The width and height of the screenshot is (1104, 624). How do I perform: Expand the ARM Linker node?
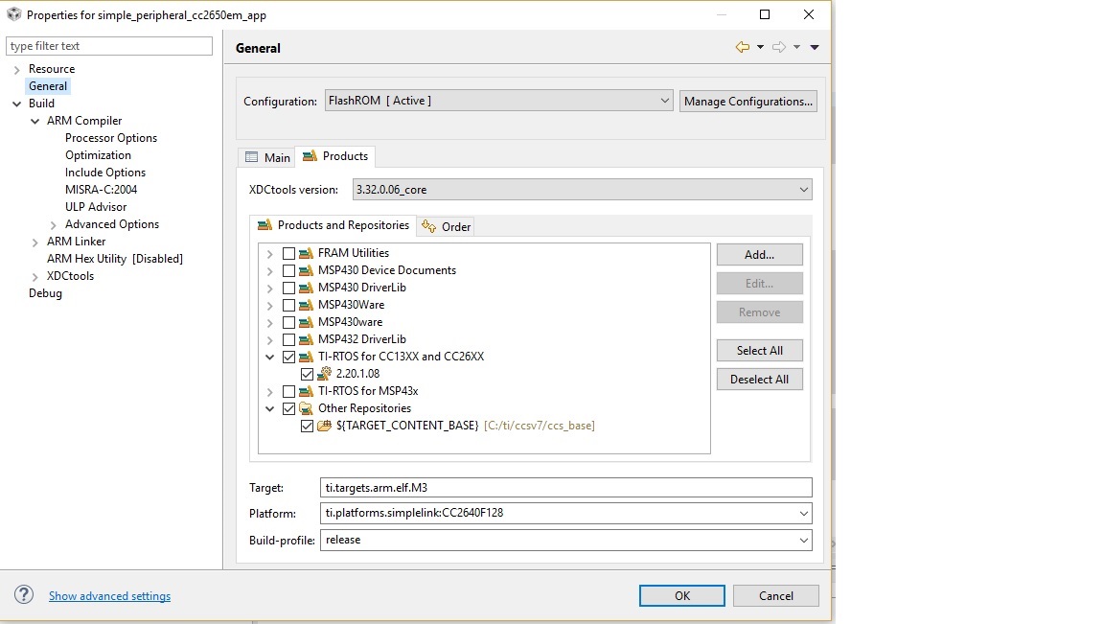pos(35,242)
